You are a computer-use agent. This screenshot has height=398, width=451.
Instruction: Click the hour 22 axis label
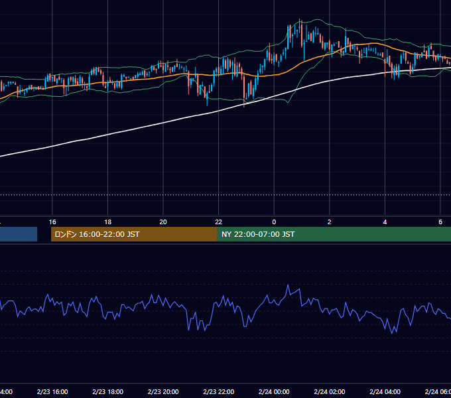(219, 222)
